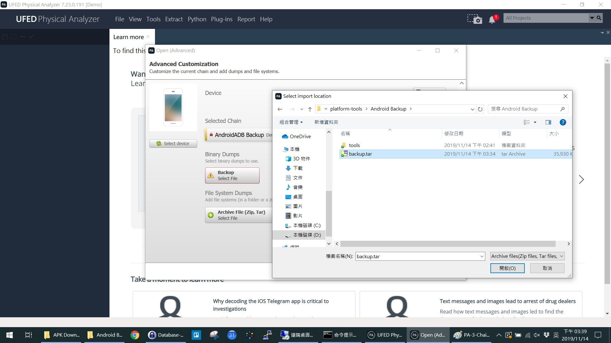Open the File menu
The image size is (611, 343).
tap(120, 19)
